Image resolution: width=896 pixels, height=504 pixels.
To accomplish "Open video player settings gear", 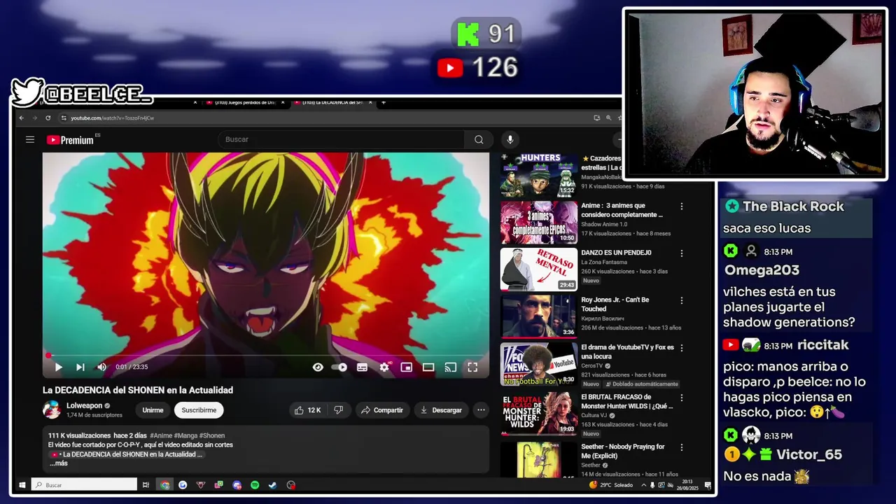I will tap(384, 367).
